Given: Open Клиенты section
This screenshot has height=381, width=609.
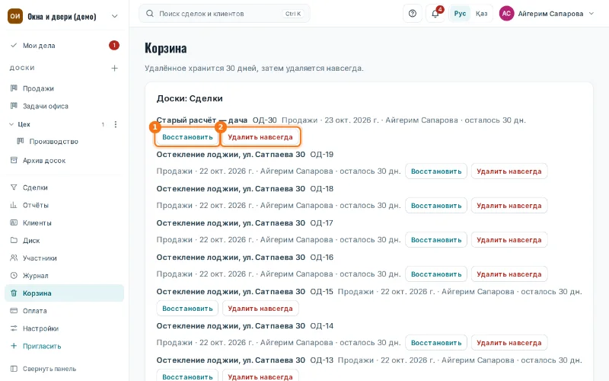Looking at the screenshot, I should pyautogui.click(x=65, y=223).
